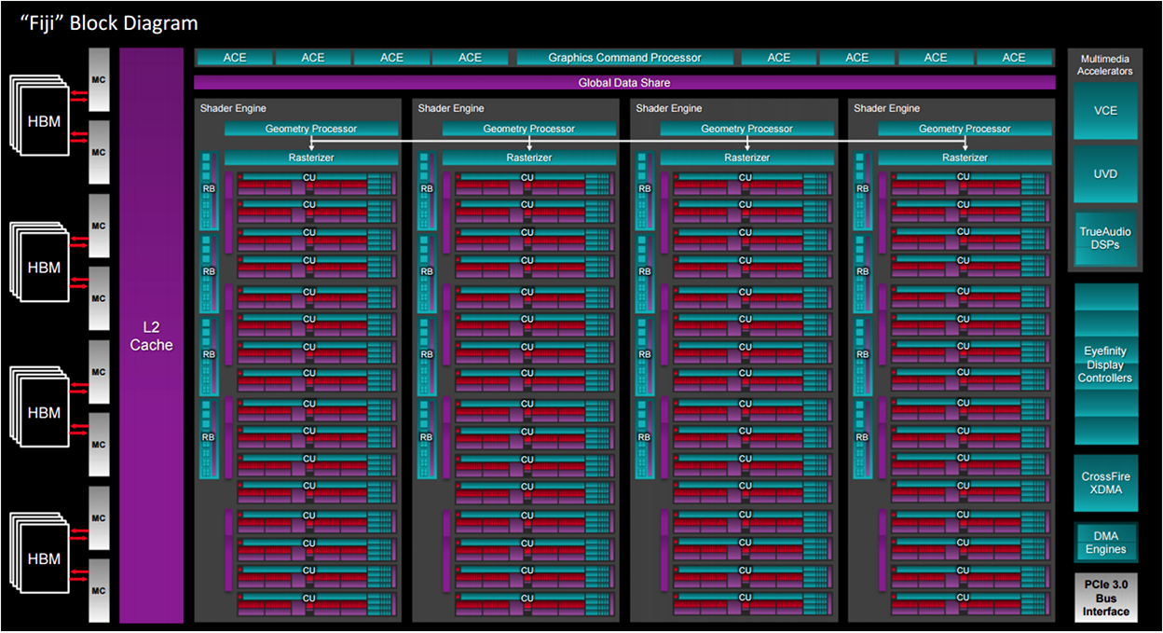Click the Multimedia Accelerators heading

pos(1105,64)
